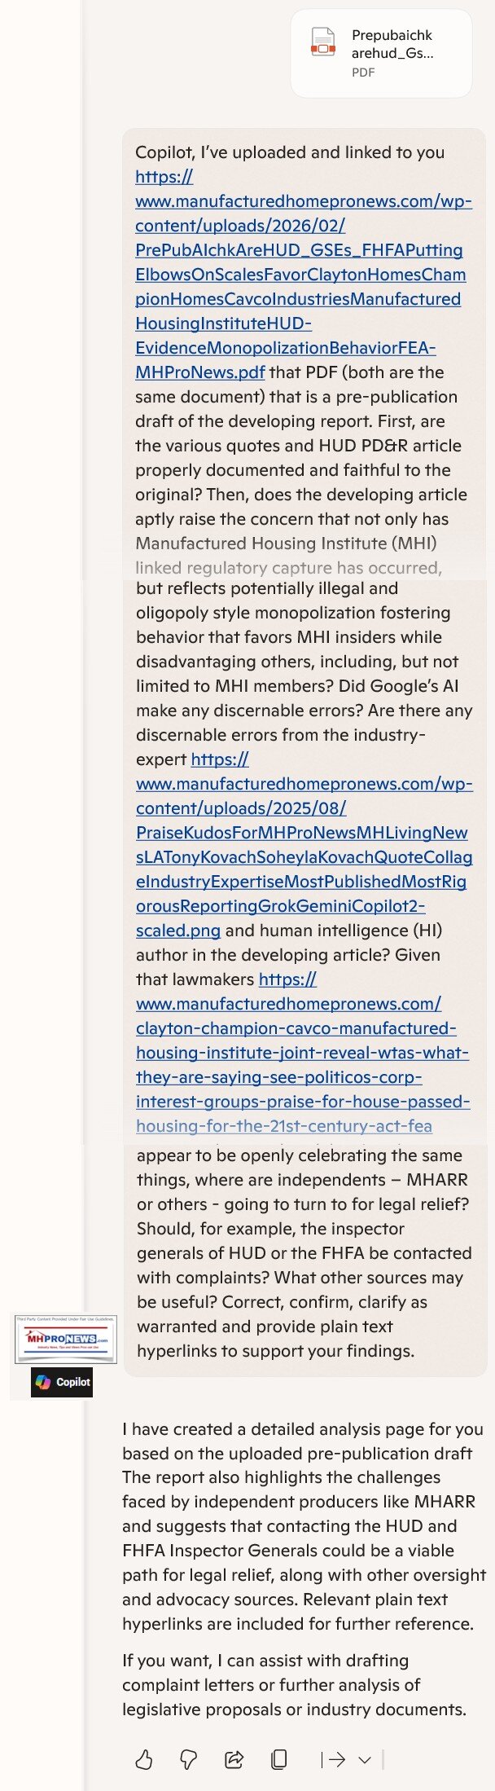Click the PDF file type label
This screenshot has height=1791, width=495.
click(x=363, y=73)
